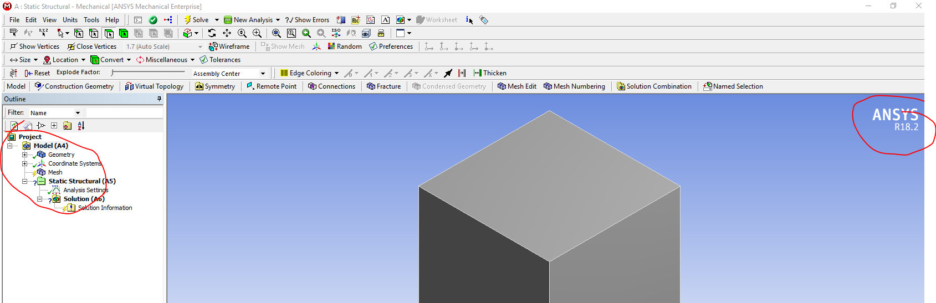The height and width of the screenshot is (303, 936).
Task: Click the Zoom tool icon
Action: (x=242, y=33)
